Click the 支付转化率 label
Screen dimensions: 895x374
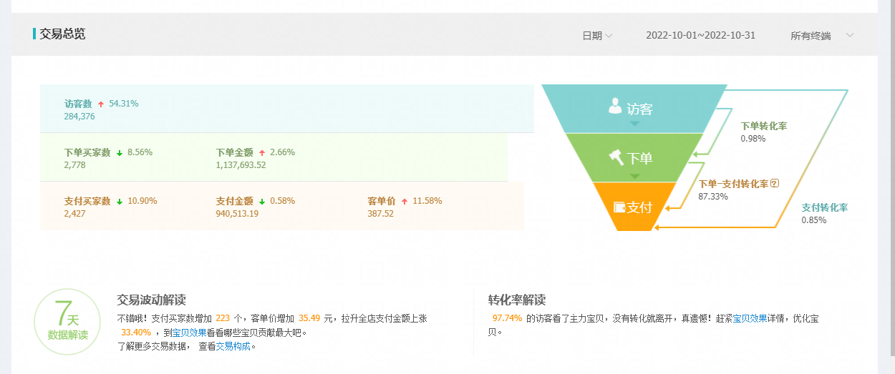[x=824, y=207]
